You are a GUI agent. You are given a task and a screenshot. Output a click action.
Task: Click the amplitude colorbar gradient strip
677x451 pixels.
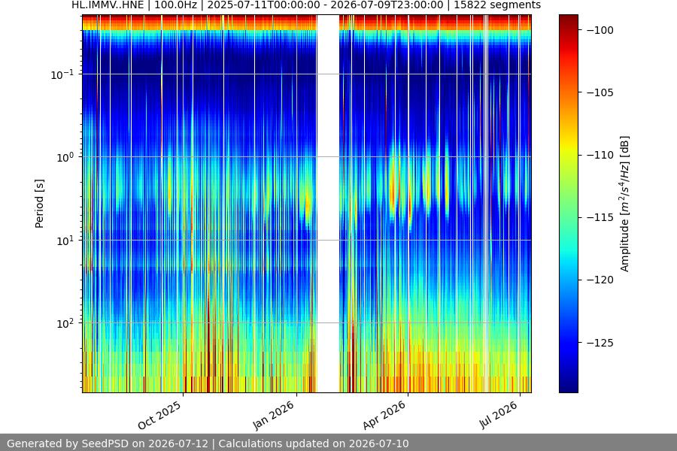pyautogui.click(x=568, y=204)
